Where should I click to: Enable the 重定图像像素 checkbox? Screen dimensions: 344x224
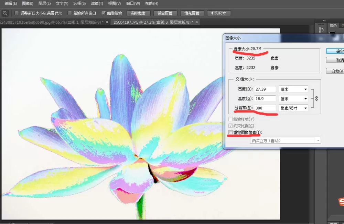coord(230,132)
